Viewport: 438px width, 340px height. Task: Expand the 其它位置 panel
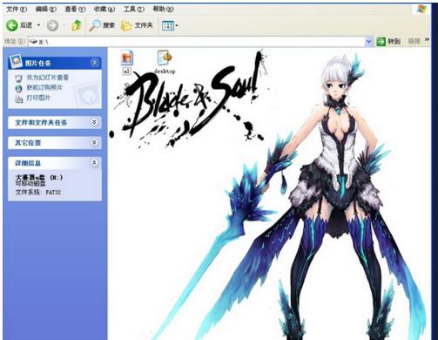coord(94,142)
